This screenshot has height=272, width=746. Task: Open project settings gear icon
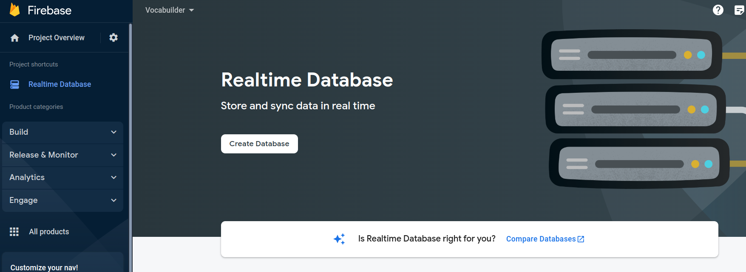[113, 37]
